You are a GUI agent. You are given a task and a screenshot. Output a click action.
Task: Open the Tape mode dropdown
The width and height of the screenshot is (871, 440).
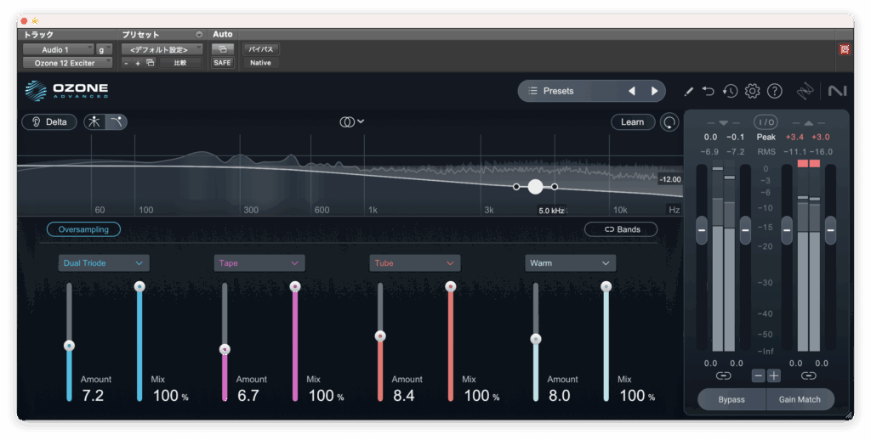[259, 263]
